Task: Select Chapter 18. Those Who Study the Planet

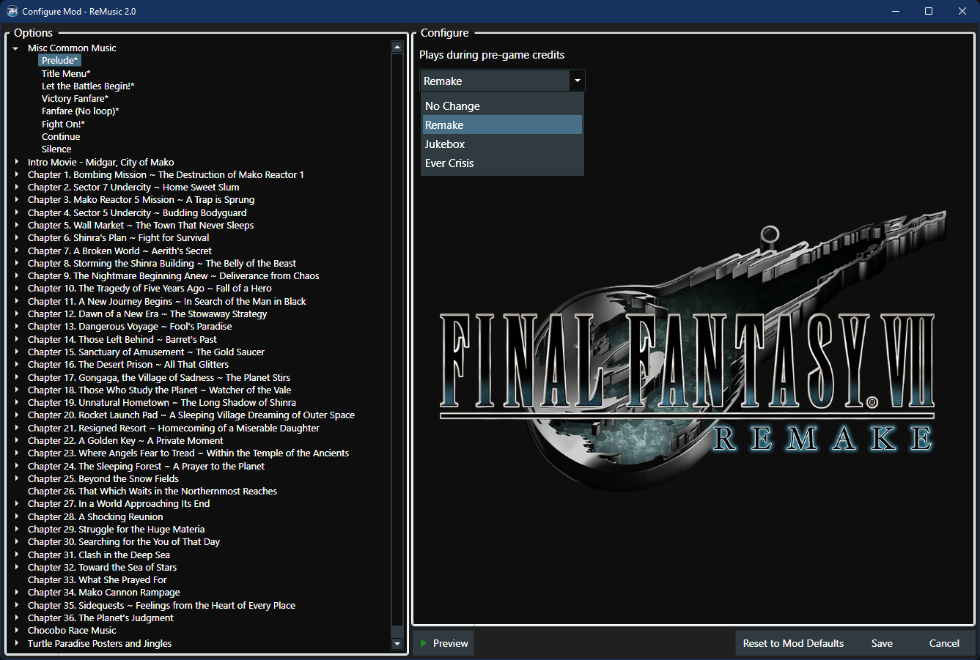Action: [159, 390]
